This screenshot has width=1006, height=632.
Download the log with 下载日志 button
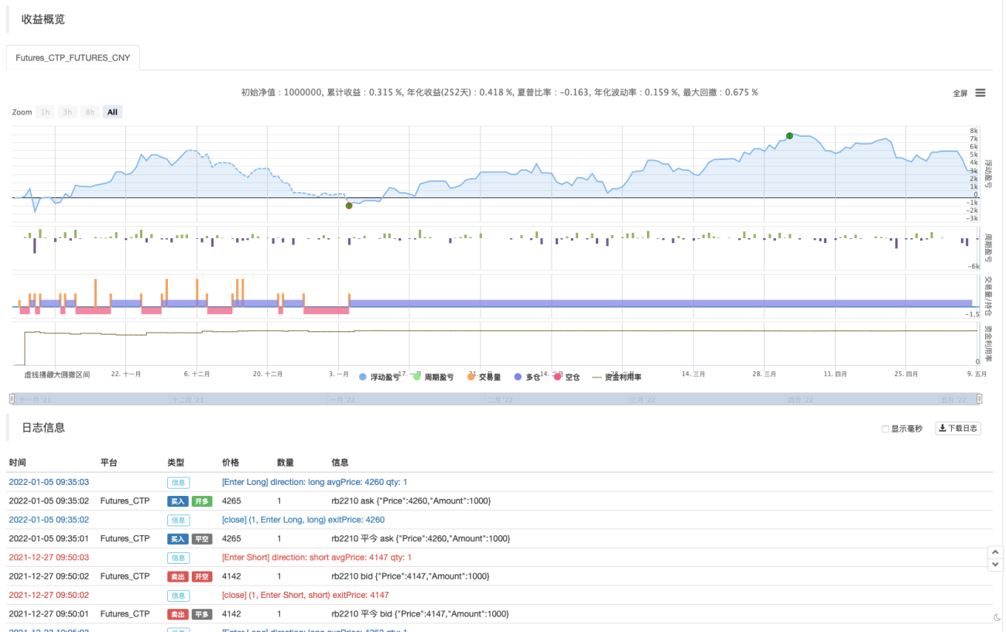(958, 428)
